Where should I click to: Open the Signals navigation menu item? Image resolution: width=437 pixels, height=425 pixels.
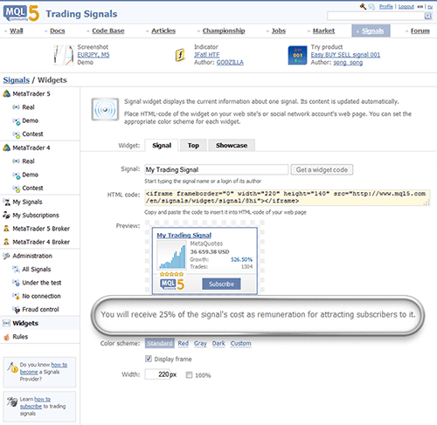tap(371, 31)
